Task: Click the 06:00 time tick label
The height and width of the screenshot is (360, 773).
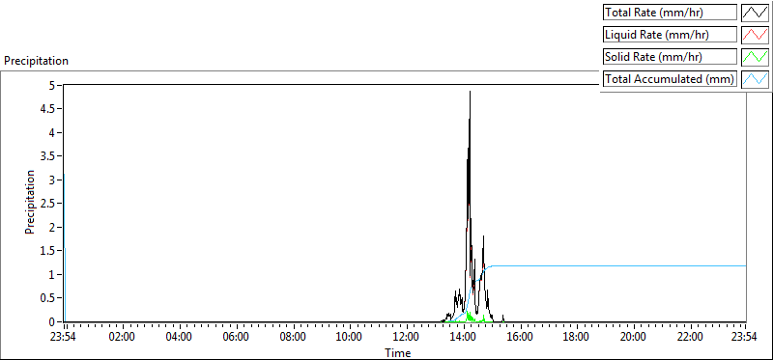Action: click(x=235, y=338)
